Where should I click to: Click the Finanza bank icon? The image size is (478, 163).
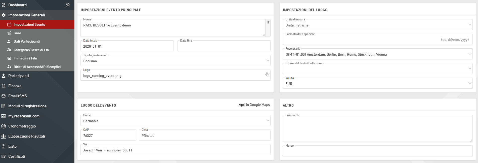point(4,86)
